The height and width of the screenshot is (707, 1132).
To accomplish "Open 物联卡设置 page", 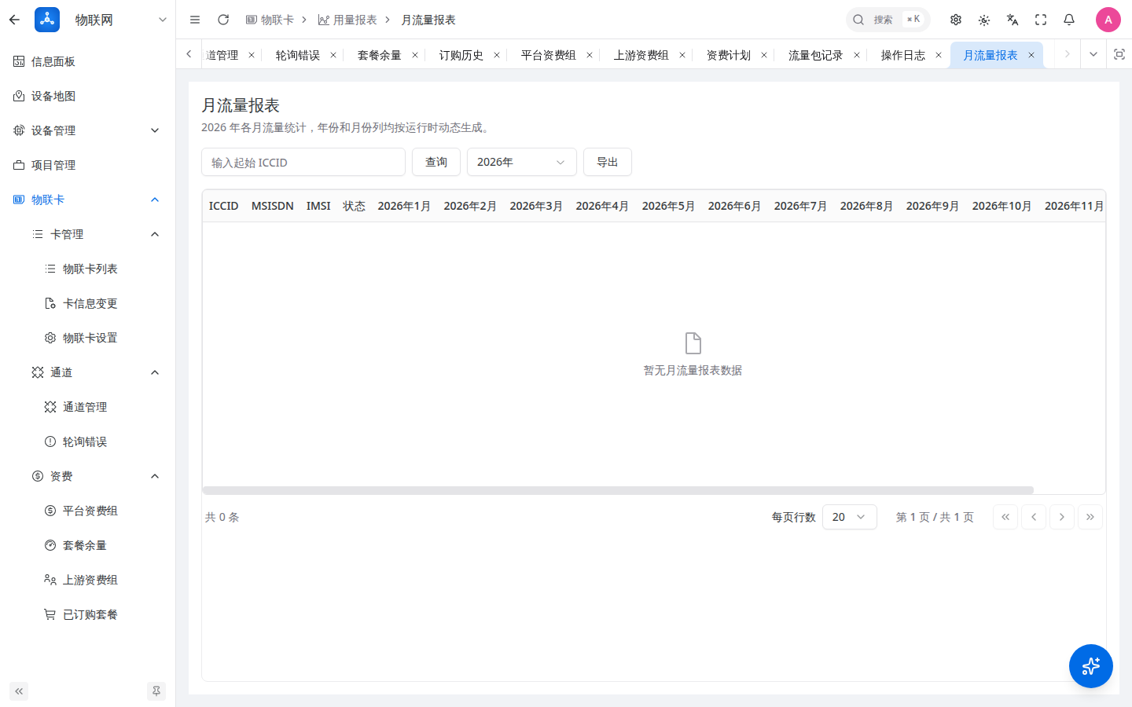I will (x=87, y=338).
